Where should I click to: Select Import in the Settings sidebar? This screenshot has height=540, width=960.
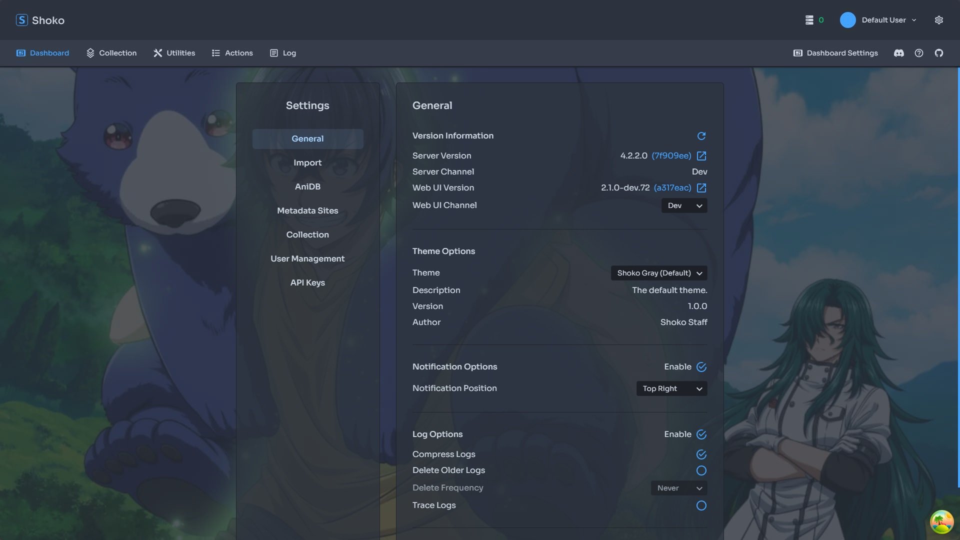[x=307, y=163]
